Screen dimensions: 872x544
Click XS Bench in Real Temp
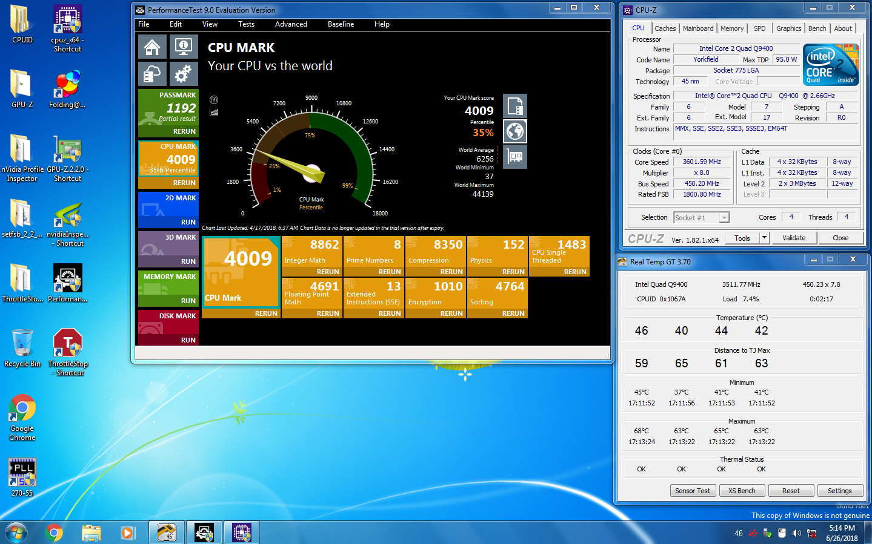742,491
